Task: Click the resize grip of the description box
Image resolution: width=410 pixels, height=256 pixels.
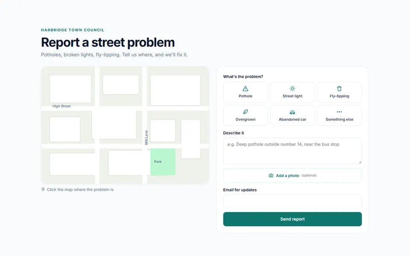Action: click(x=360, y=162)
